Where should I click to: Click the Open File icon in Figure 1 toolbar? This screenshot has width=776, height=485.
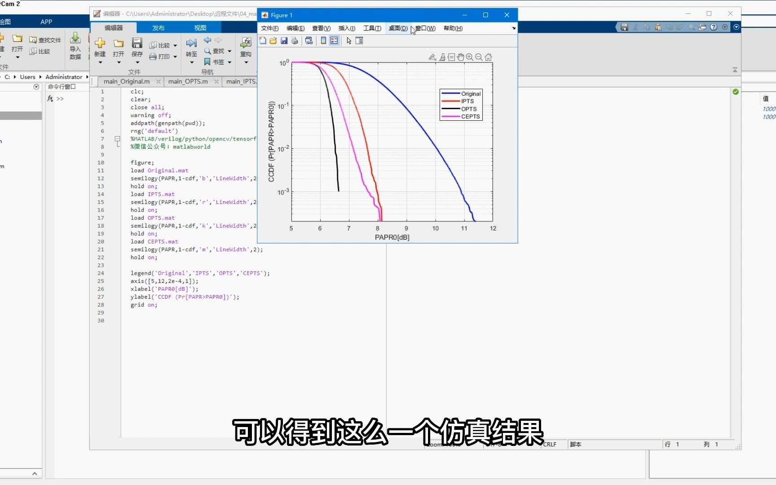point(273,41)
